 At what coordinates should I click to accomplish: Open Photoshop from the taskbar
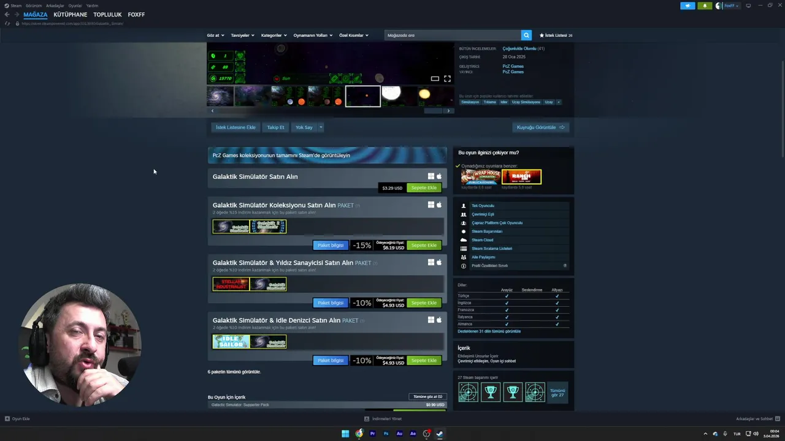386,434
